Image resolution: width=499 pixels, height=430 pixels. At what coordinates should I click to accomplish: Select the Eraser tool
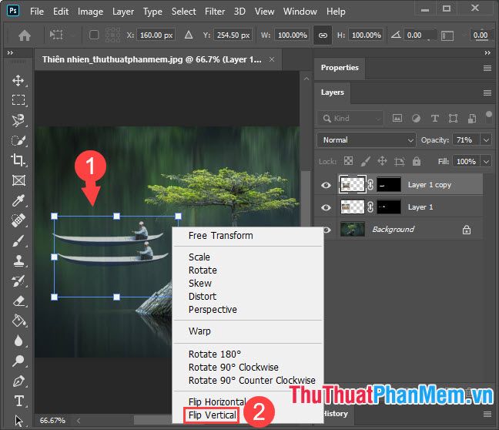tap(18, 301)
